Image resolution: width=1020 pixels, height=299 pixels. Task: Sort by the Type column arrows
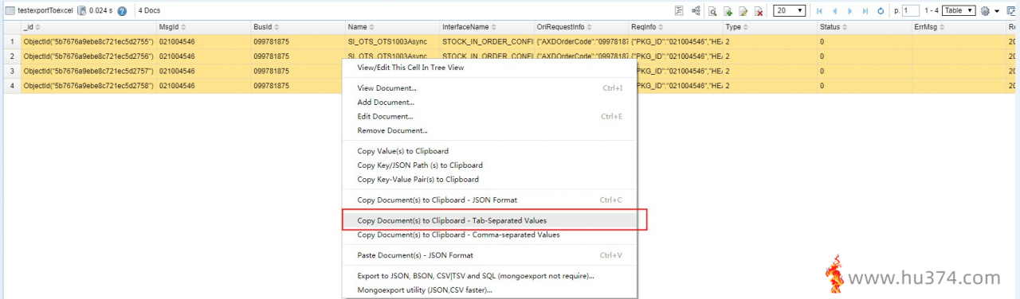pyautogui.click(x=747, y=27)
